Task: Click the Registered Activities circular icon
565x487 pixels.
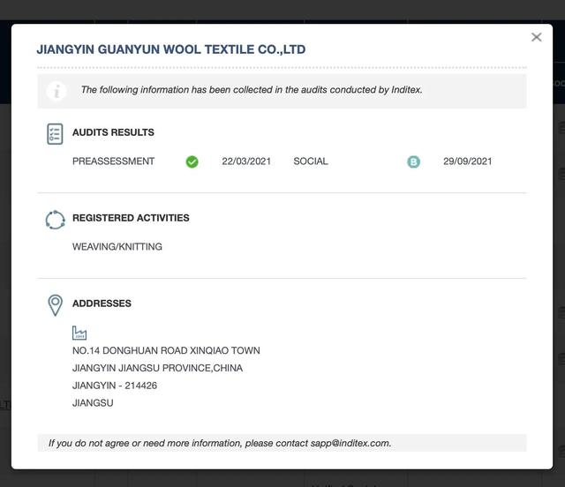Action: click(55, 220)
